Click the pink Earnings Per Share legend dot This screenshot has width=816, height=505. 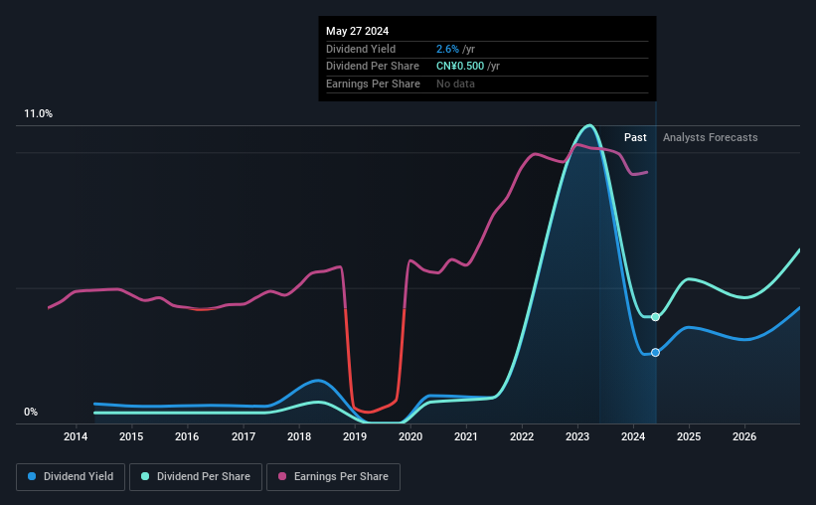(282, 476)
